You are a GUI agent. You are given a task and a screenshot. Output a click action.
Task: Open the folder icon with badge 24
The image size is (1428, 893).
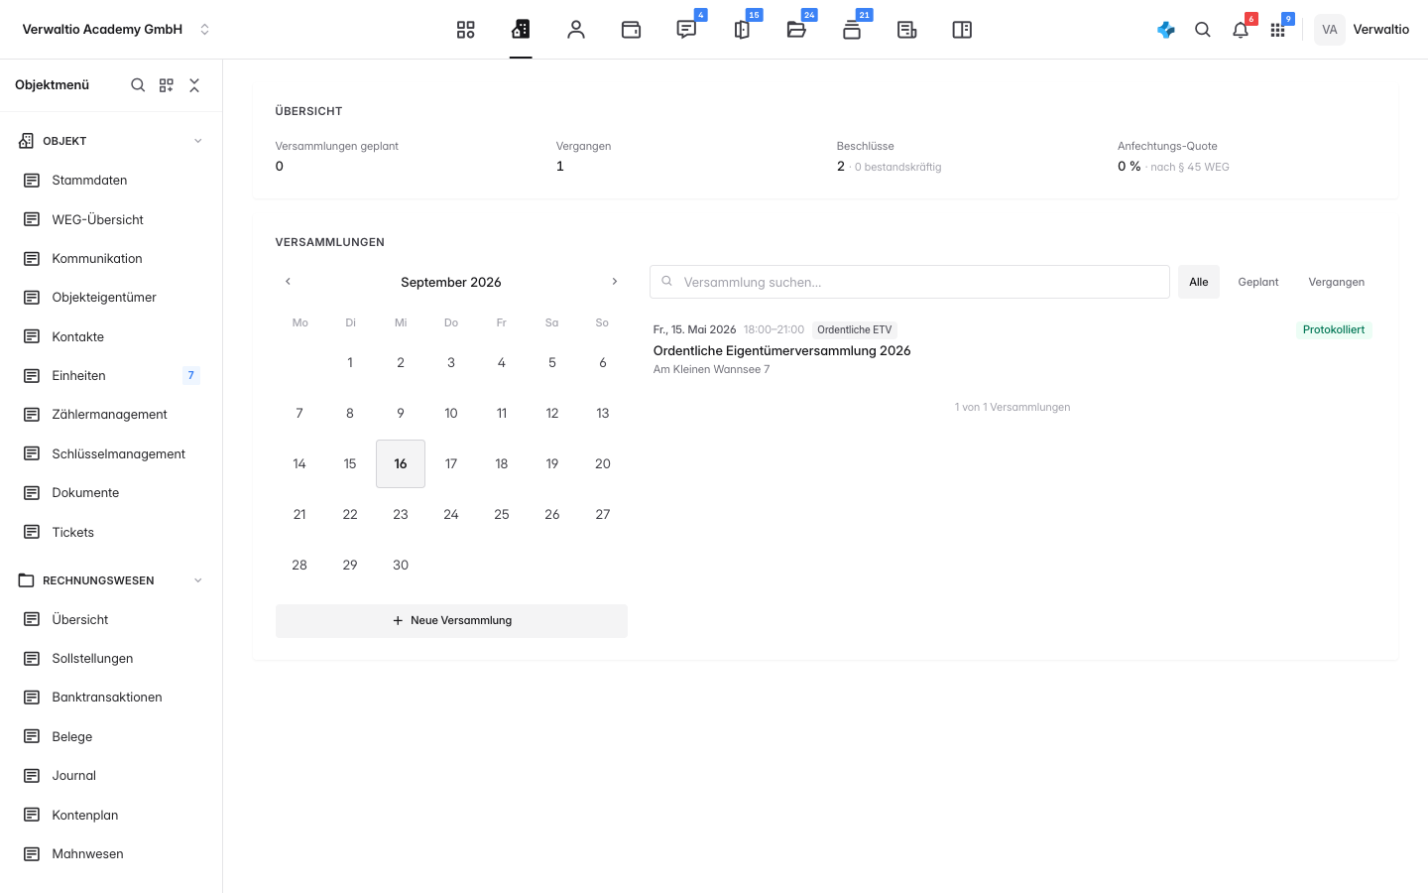coord(796,30)
